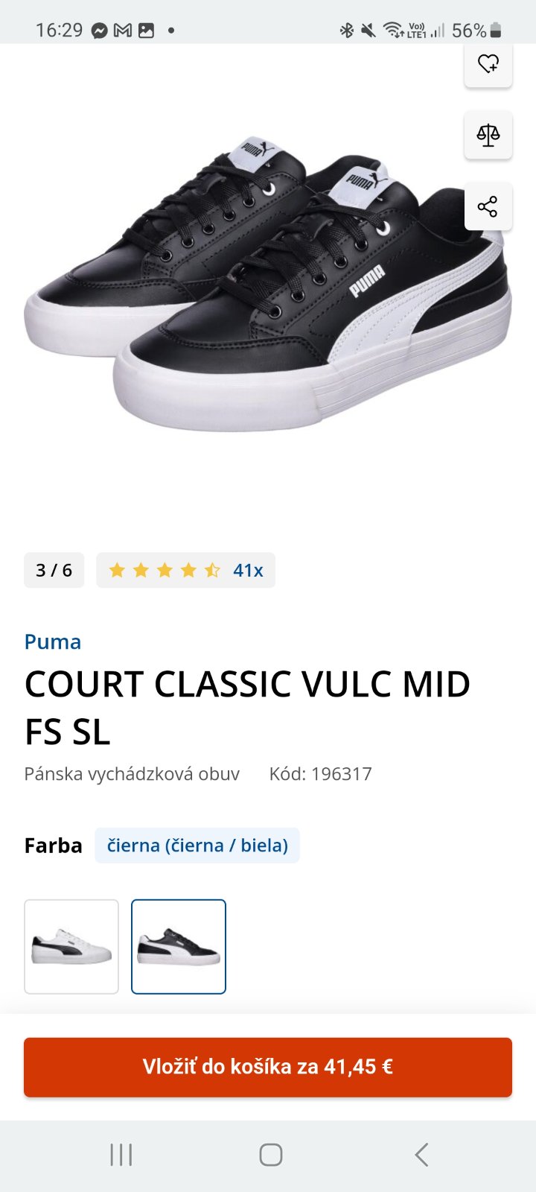536x1192 pixels.
Task: Open product comparison scales icon
Action: [x=488, y=135]
